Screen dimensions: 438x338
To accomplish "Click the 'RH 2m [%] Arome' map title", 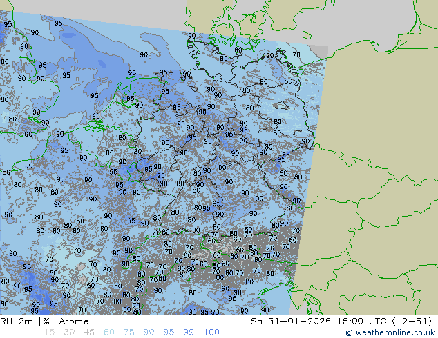I will pos(44,321).
